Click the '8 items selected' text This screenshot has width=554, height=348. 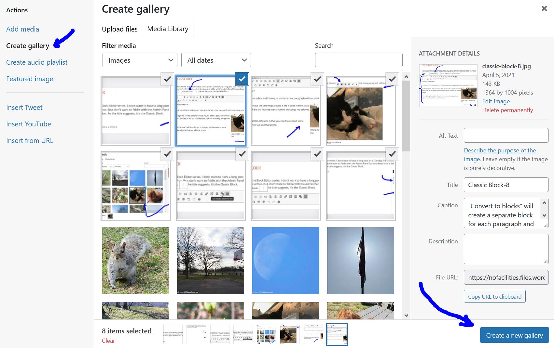(x=127, y=331)
